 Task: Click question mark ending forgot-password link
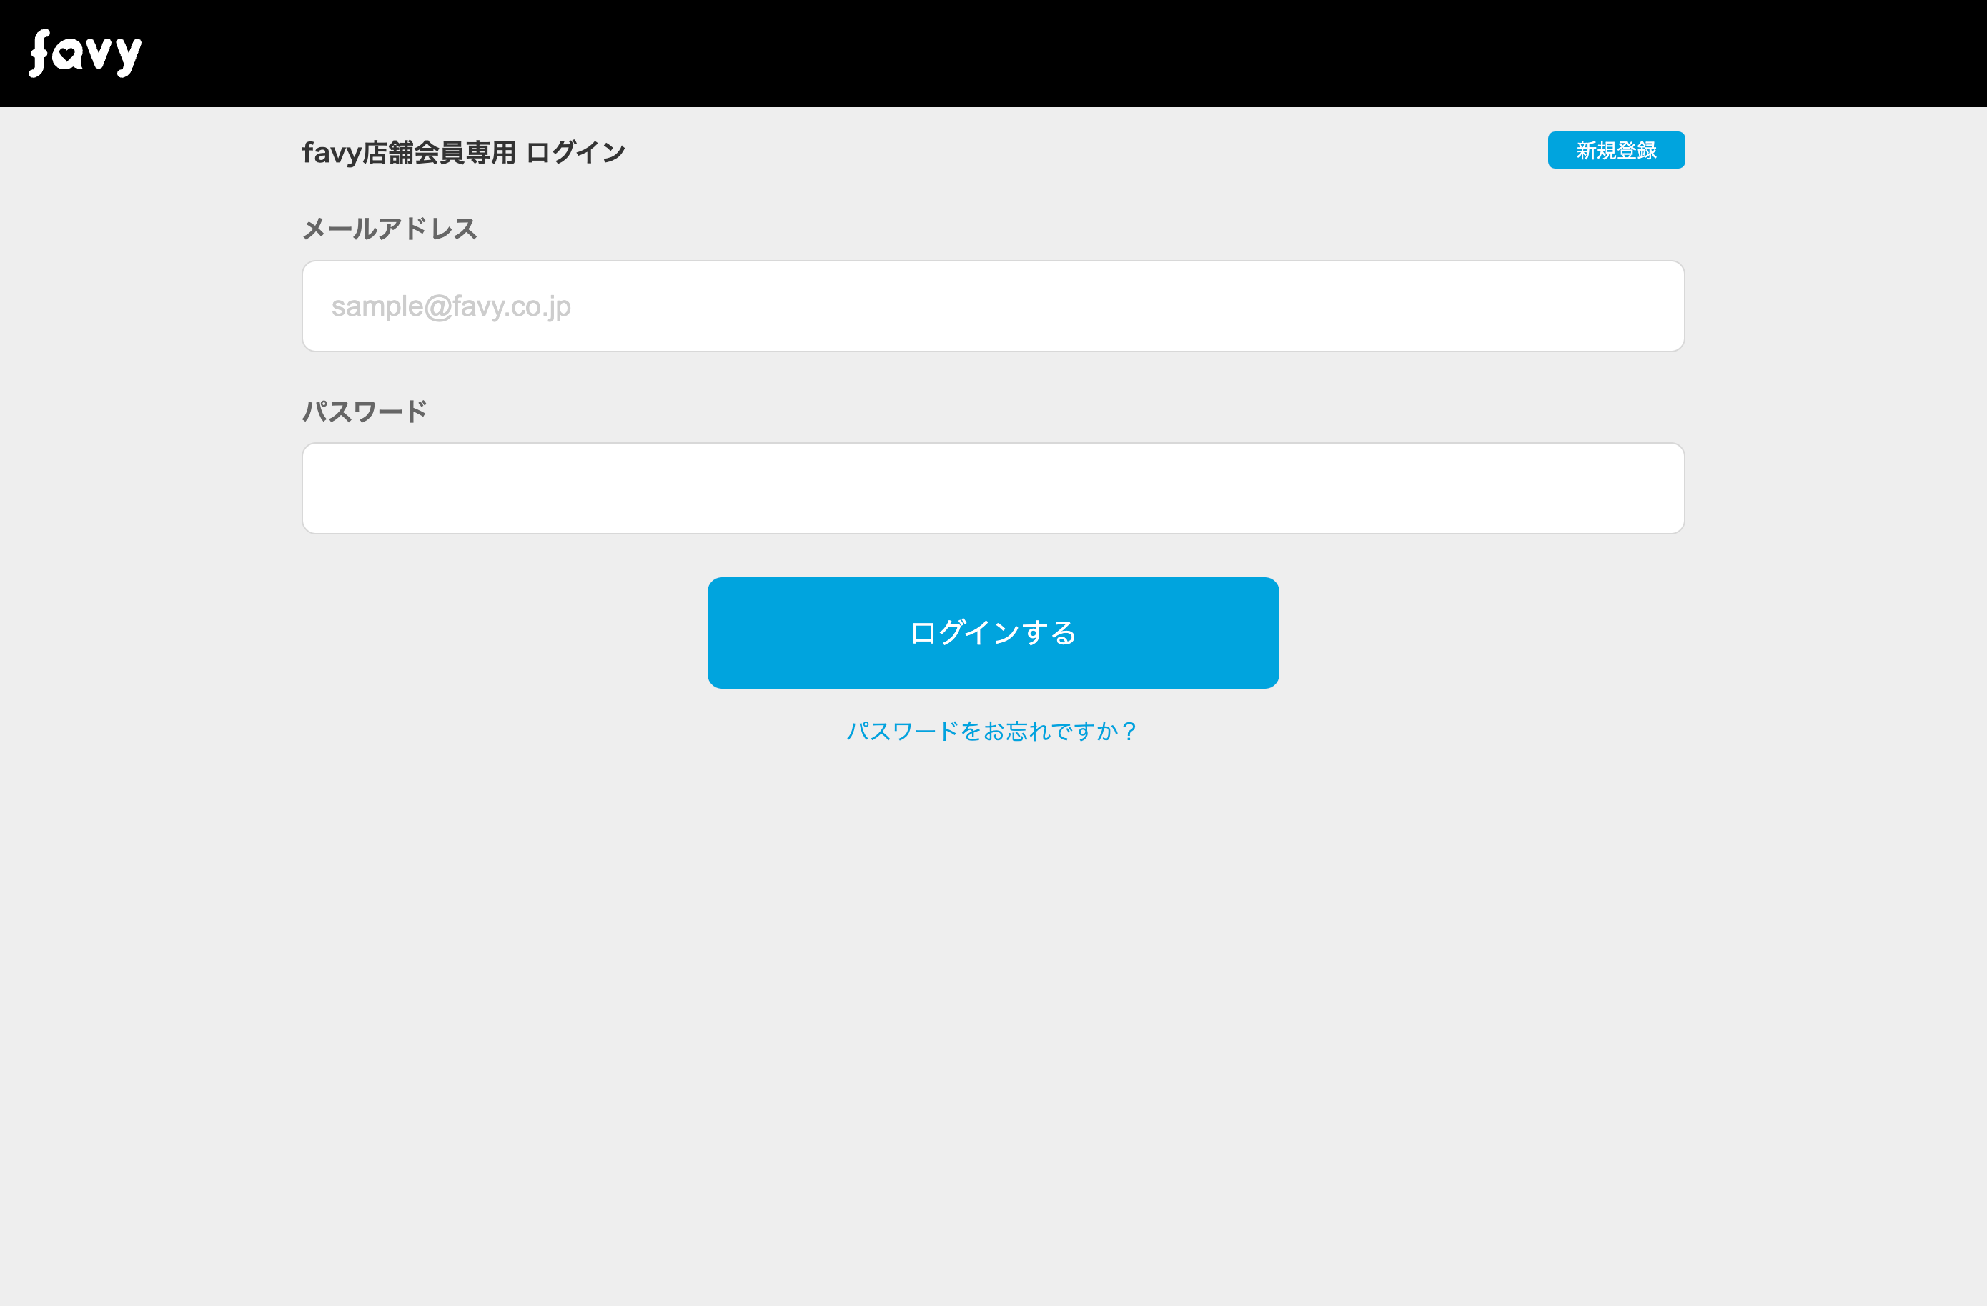coord(1129,731)
